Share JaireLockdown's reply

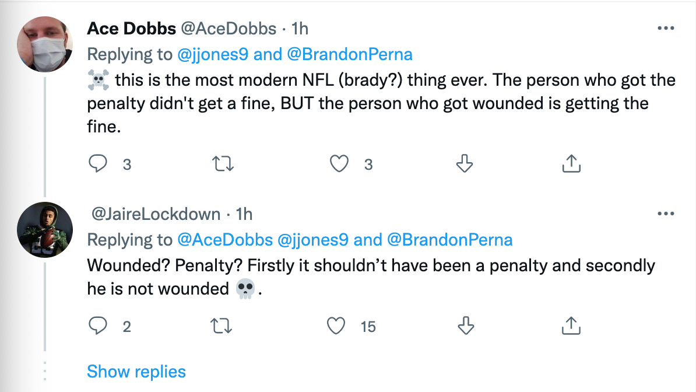(571, 325)
